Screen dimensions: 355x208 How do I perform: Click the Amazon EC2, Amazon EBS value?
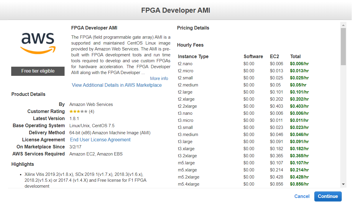[96, 154]
